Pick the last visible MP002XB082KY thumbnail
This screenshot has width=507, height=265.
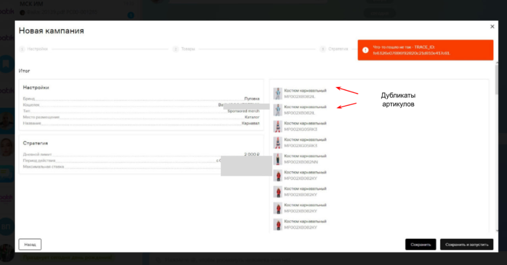point(278,224)
